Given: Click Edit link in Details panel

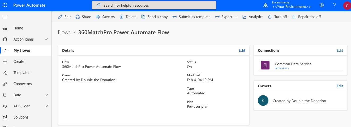Looking at the screenshot, I should pyautogui.click(x=242, y=50).
